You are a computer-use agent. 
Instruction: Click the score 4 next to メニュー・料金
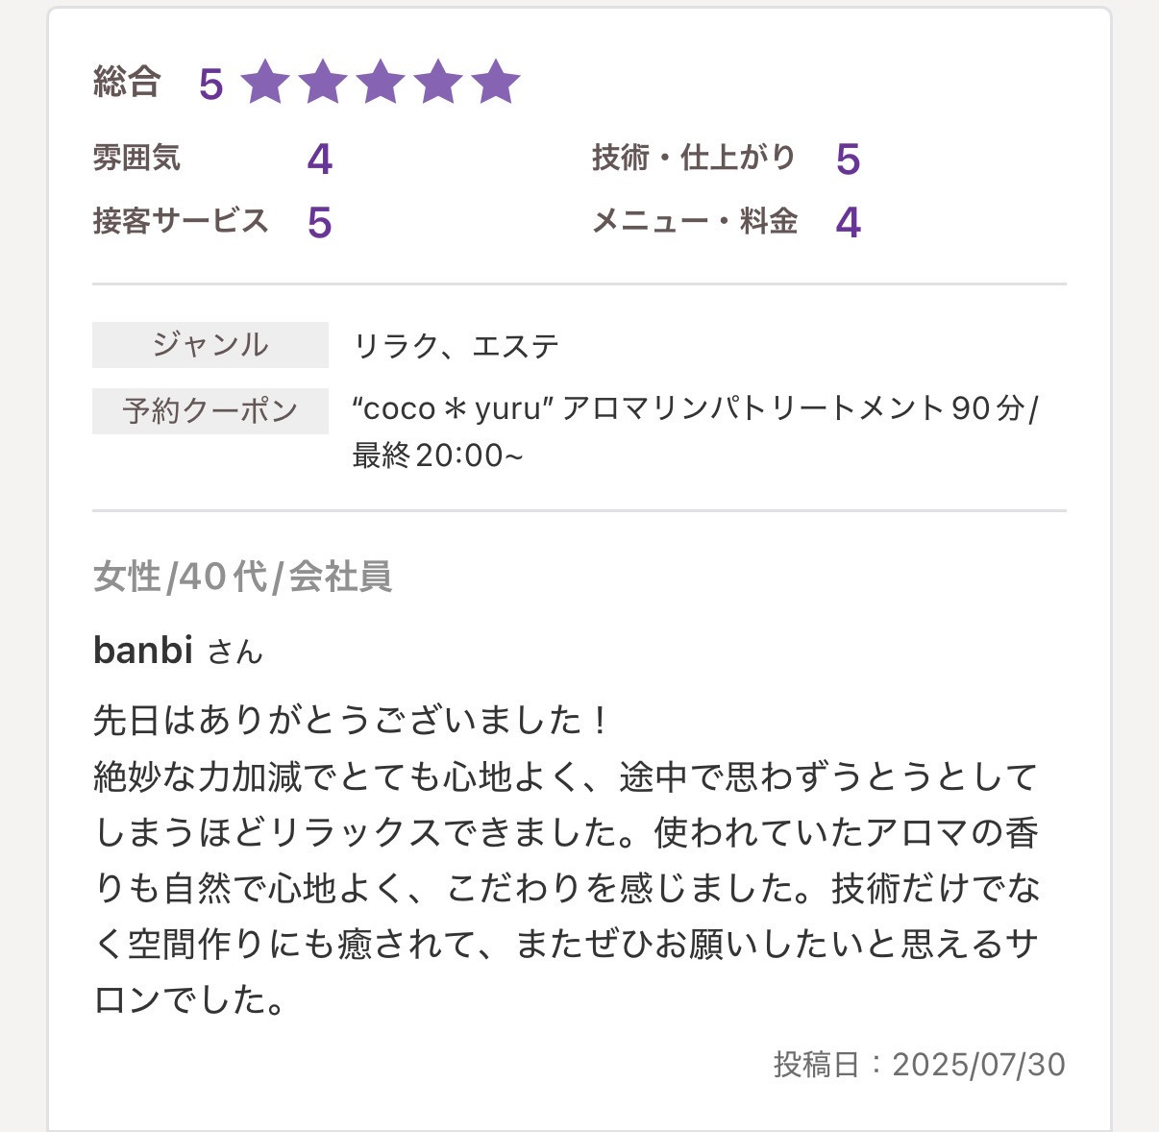tap(848, 223)
